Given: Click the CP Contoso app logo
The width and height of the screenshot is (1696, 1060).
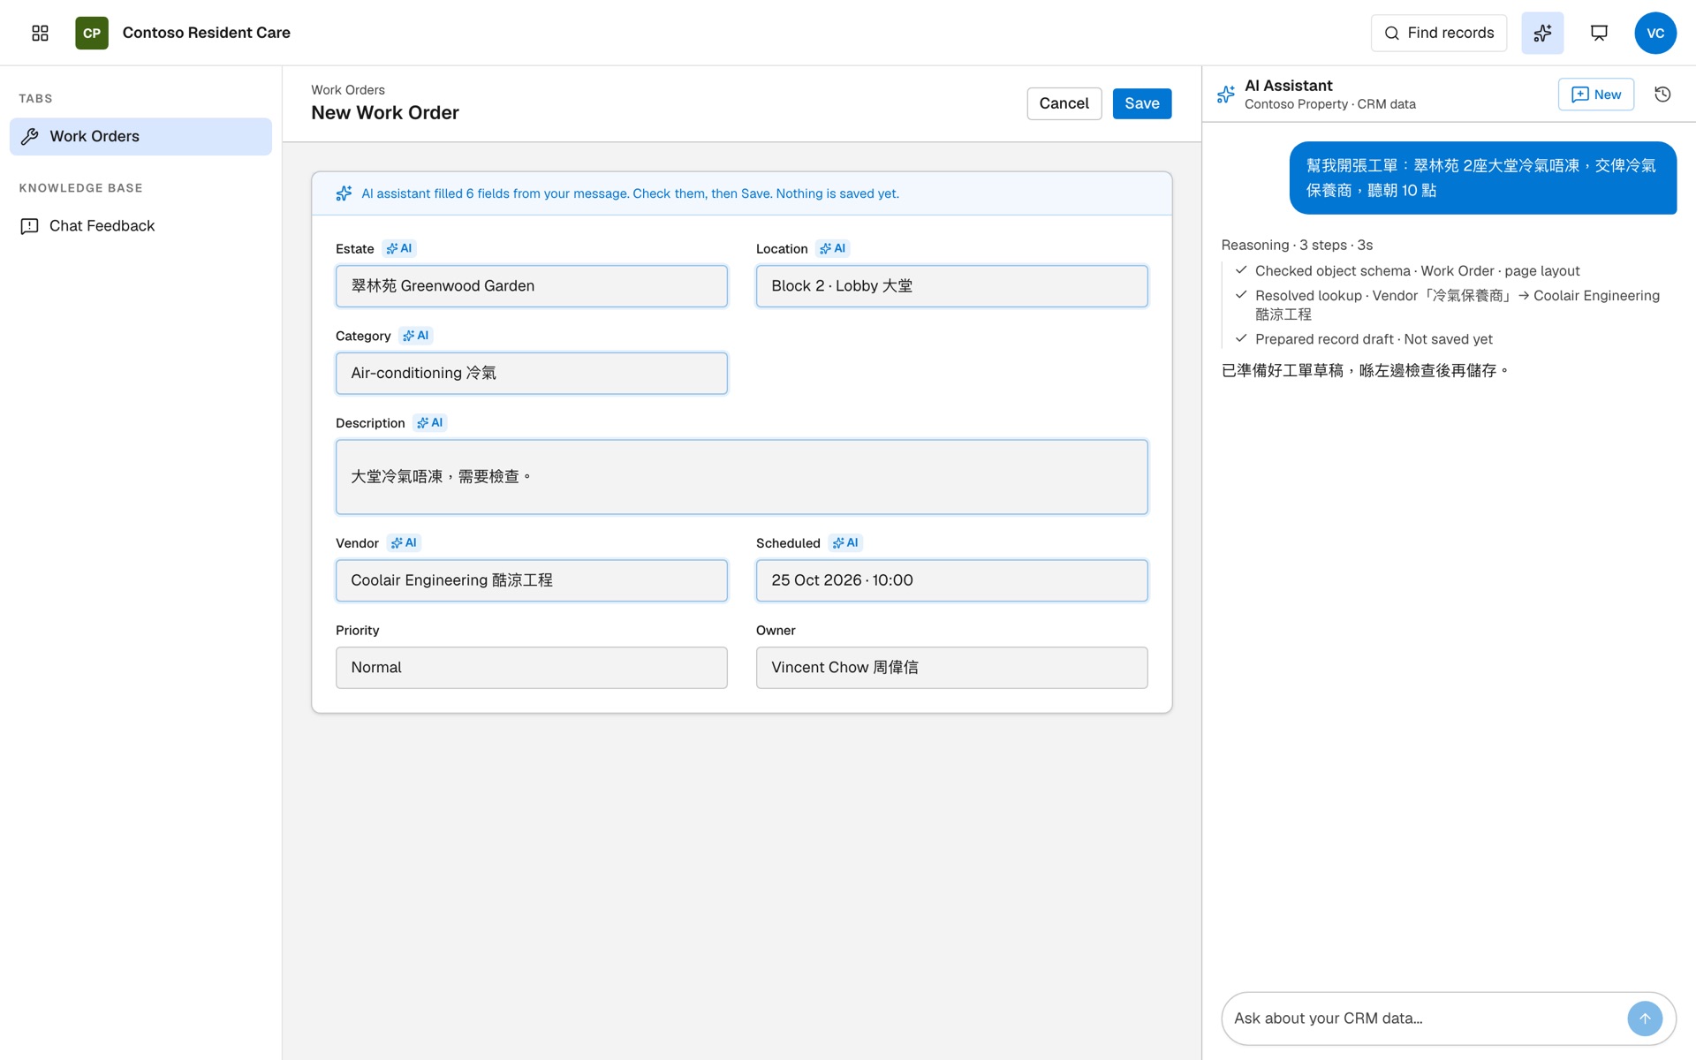Looking at the screenshot, I should pyautogui.click(x=92, y=33).
